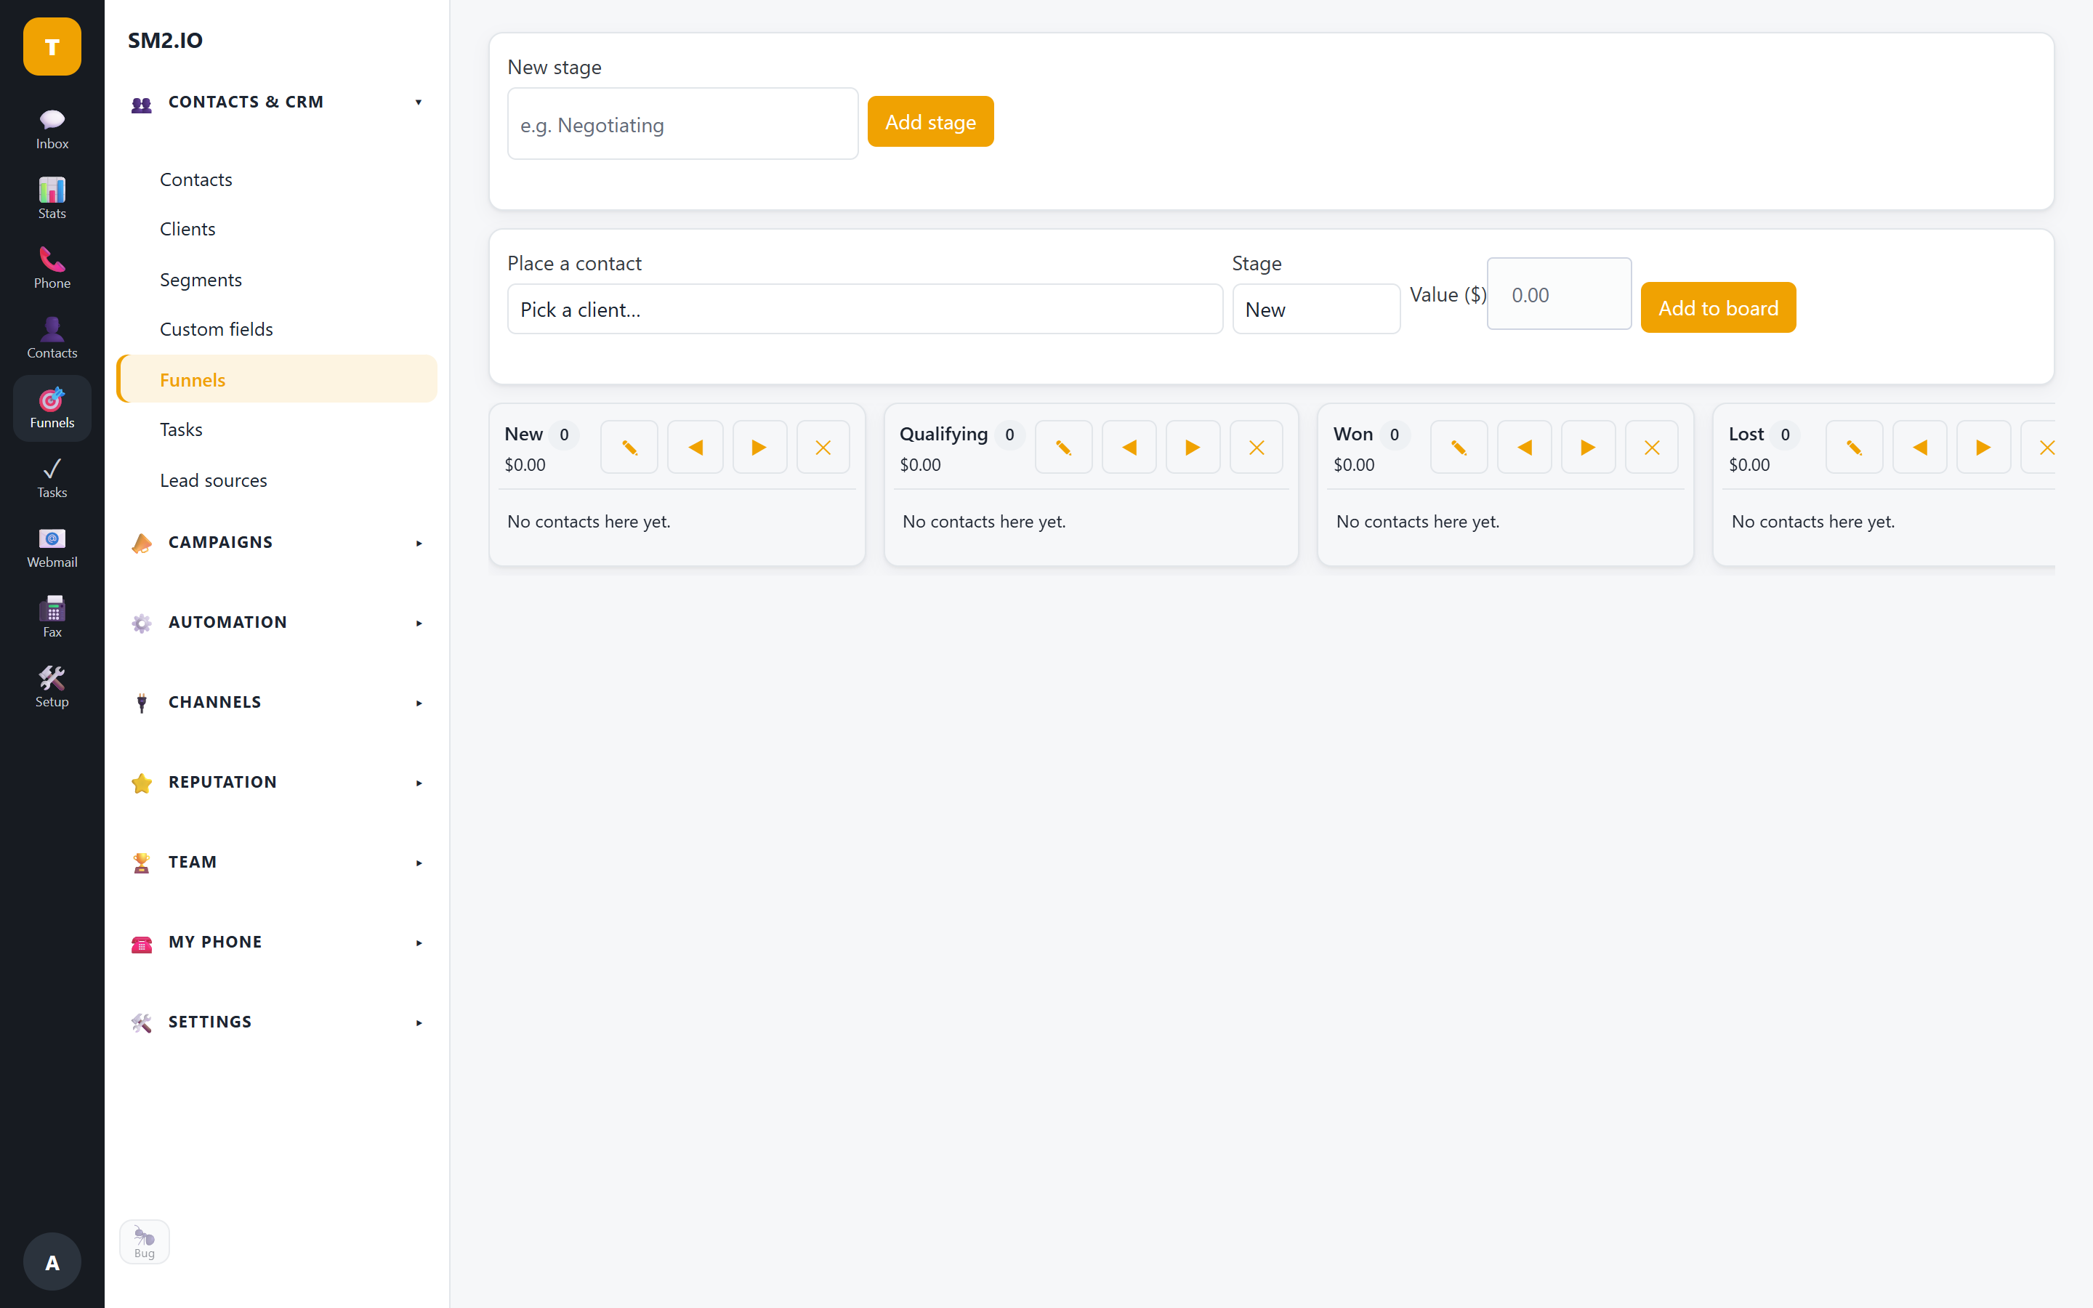Screen dimensions: 2093x1308
Task: Move the New stage right
Action: pyautogui.click(x=759, y=447)
